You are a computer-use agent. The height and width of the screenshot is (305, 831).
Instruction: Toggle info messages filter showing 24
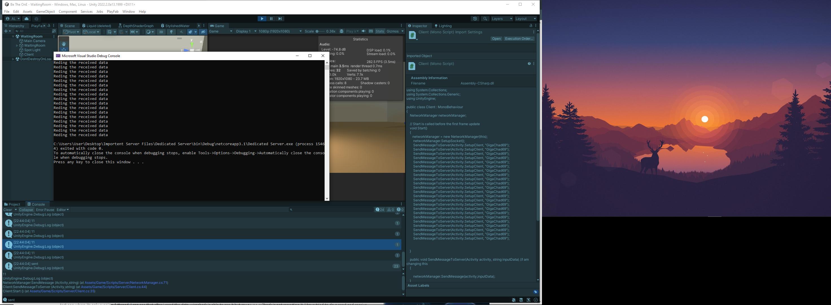click(x=380, y=210)
